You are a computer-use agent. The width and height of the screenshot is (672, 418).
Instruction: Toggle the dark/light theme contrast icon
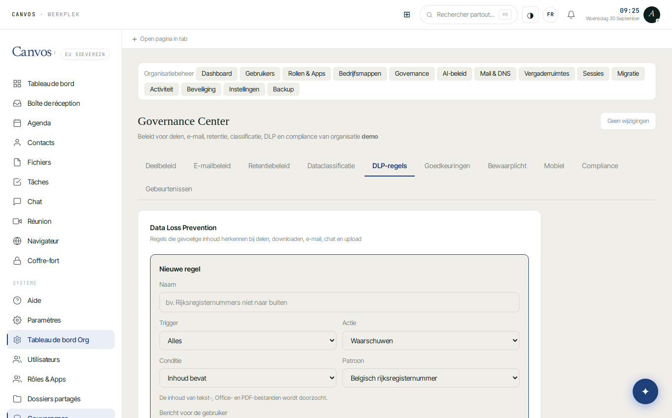530,15
